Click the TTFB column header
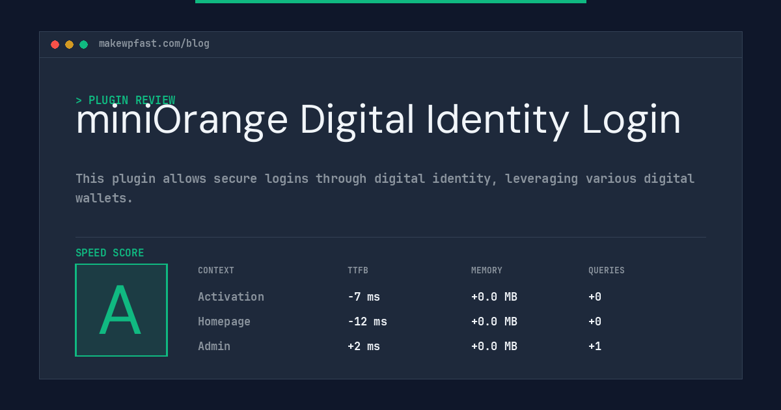The width and height of the screenshot is (781, 410). click(x=358, y=271)
